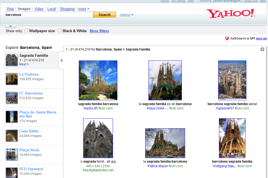The height and width of the screenshot is (178, 268).
Task: Open the RCD Espanyol category link
Action: (x=31, y=169)
